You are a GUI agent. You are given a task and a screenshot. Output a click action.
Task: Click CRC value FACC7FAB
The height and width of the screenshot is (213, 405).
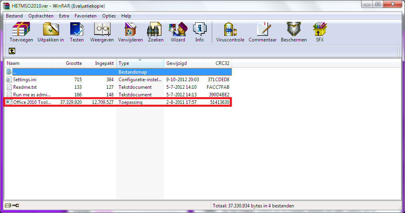tap(218, 87)
